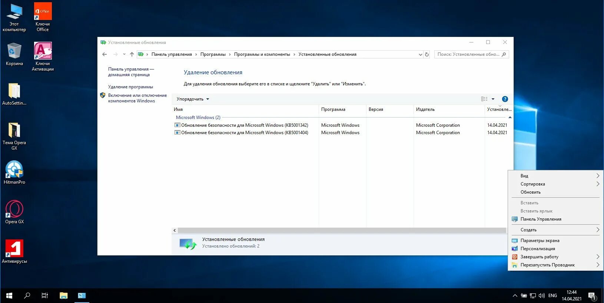Go up one folder level
This screenshot has width=604, height=303.
tap(132, 54)
